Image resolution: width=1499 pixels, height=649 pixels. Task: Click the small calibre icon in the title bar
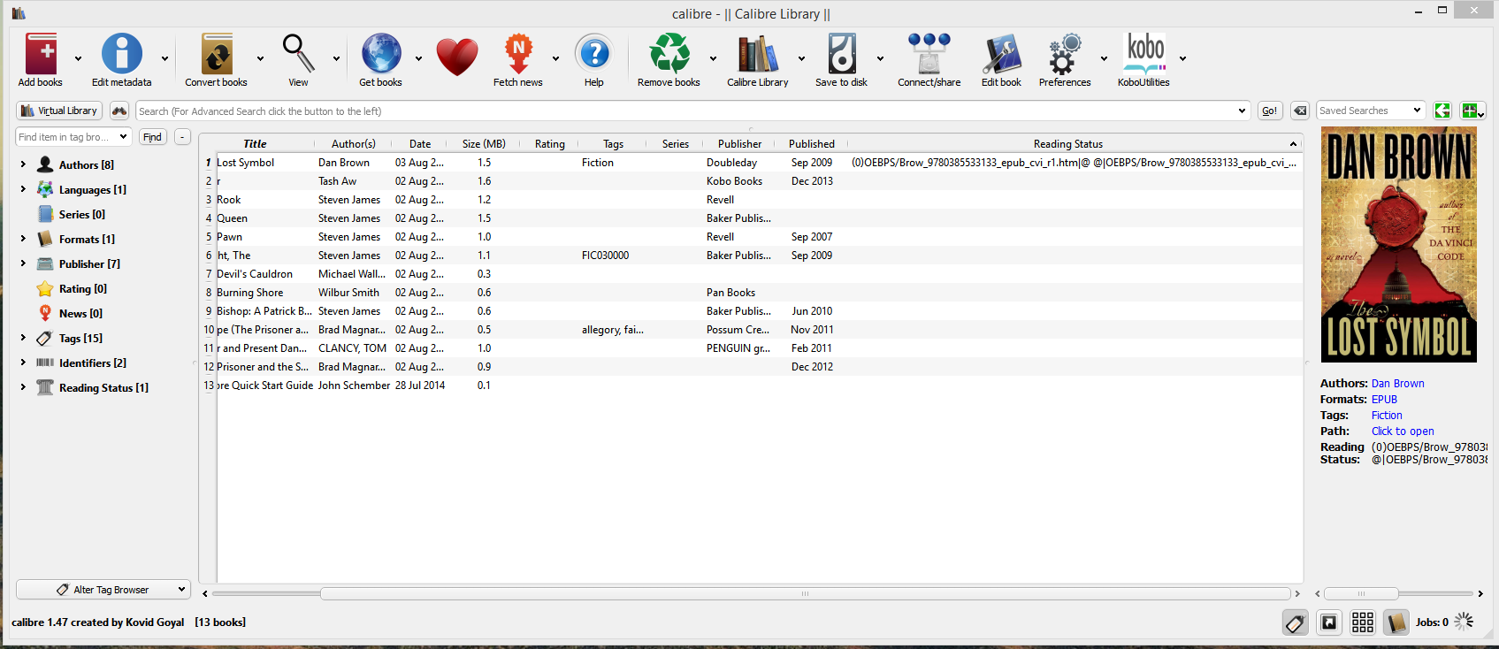point(19,13)
